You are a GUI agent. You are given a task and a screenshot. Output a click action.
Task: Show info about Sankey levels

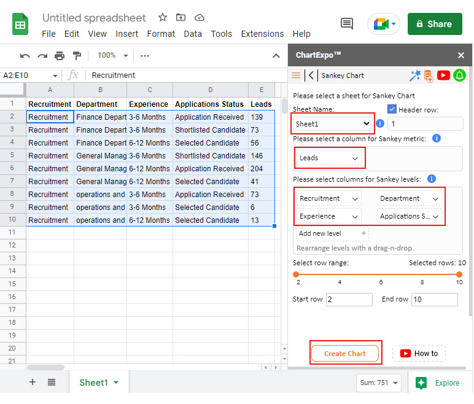click(x=432, y=179)
